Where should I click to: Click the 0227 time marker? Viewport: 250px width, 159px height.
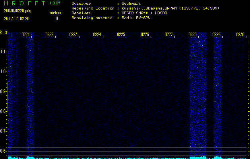tap(169, 35)
